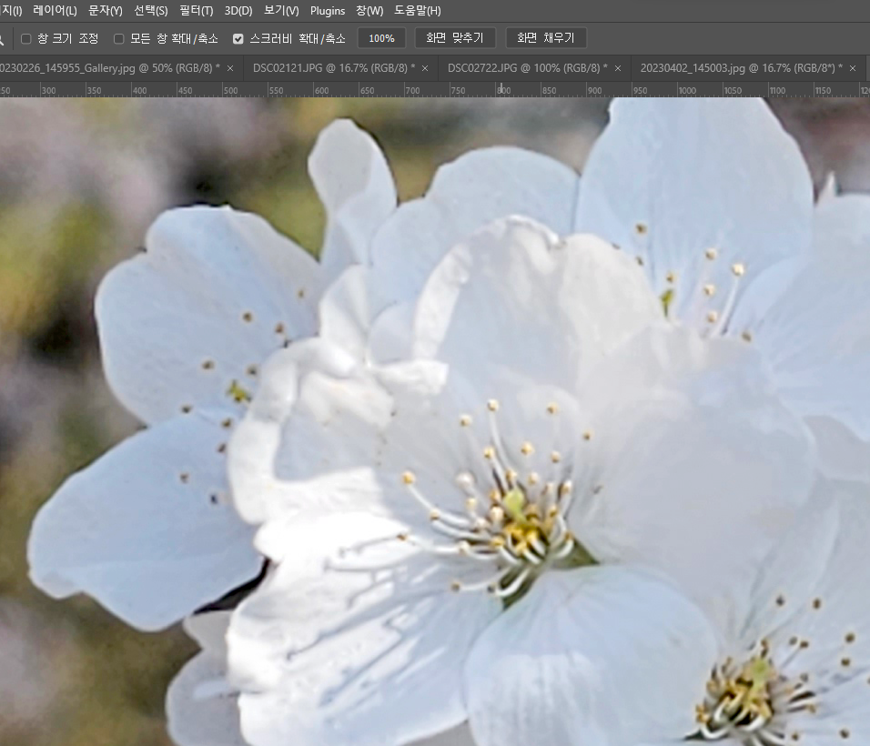The image size is (870, 746).
Task: Open the 창(W) menu
Action: coord(369,11)
